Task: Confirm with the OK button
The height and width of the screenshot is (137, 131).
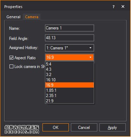Action: (x=55, y=127)
